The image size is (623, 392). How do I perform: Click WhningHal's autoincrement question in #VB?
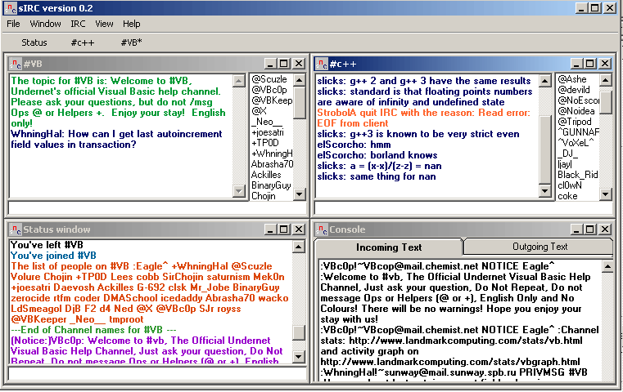116,139
